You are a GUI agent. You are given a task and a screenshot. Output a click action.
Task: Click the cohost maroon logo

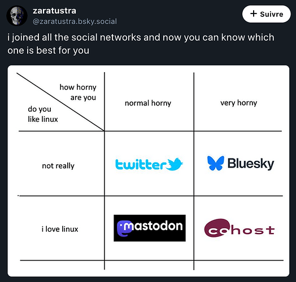point(240,228)
